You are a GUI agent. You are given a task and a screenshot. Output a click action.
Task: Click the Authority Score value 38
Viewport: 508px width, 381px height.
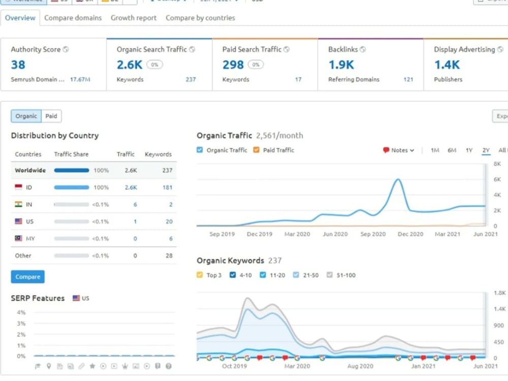click(18, 65)
